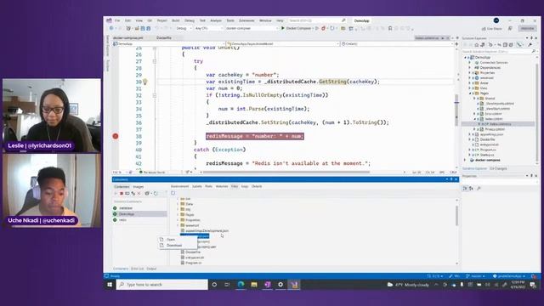Refresh the Containers list toolbar icon

point(156,193)
